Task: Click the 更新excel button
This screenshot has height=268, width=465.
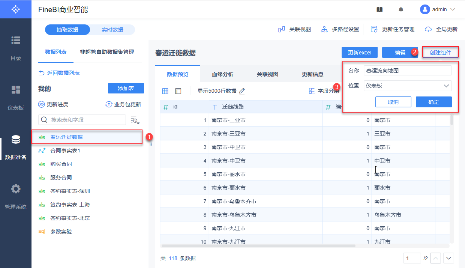Action: point(360,53)
